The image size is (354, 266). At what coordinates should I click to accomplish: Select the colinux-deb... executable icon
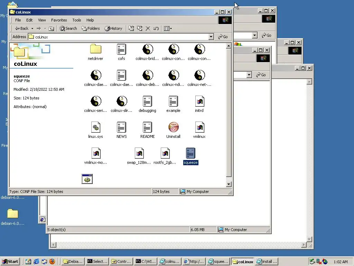(148, 75)
